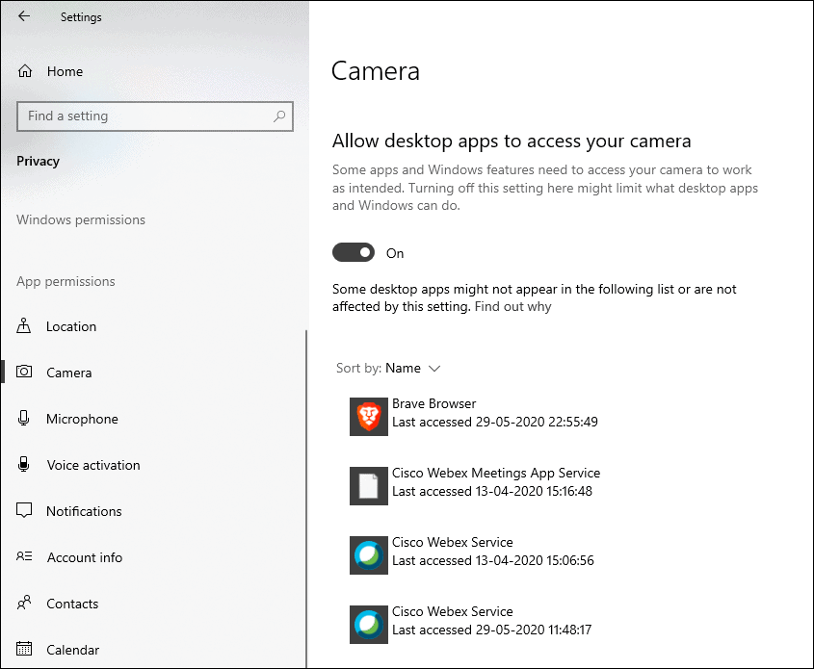814x669 pixels.
Task: Focus the Find a setting search box
Action: coord(155,116)
